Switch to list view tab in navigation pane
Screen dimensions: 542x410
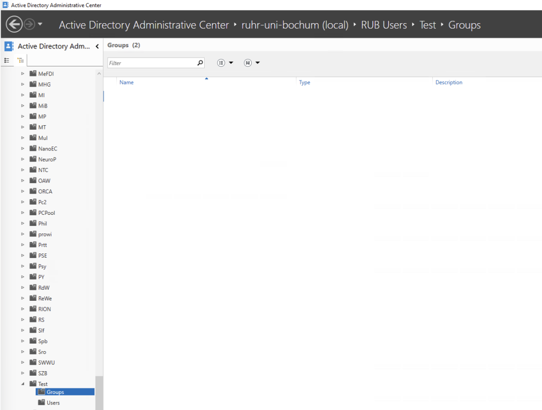coord(7,60)
